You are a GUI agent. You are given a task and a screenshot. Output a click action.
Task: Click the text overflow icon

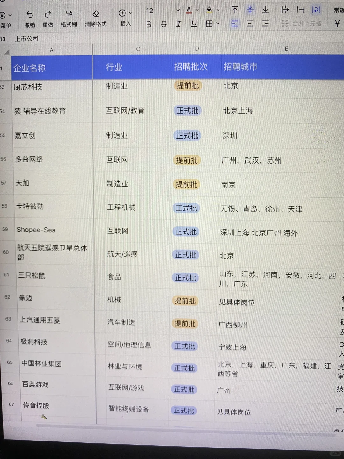[285, 10]
